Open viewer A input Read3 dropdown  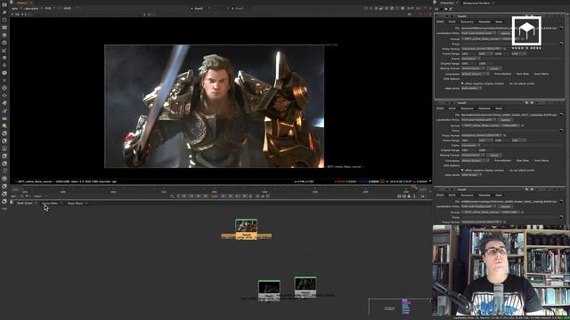200,8
